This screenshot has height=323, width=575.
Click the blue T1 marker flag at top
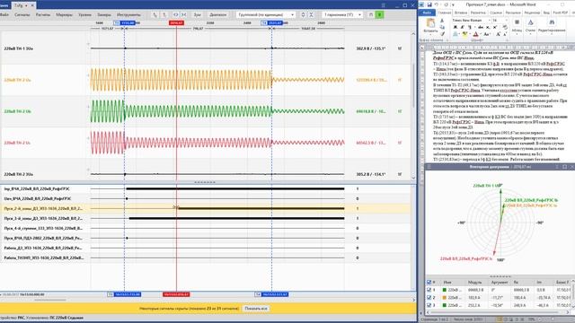[x=124, y=22]
